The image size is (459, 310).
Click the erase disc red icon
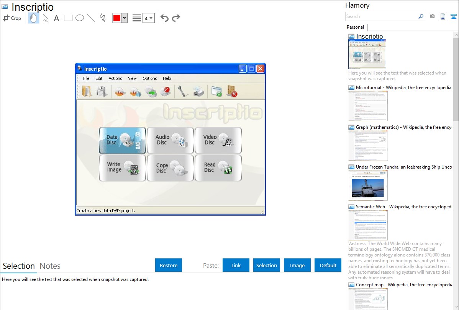tap(166, 91)
